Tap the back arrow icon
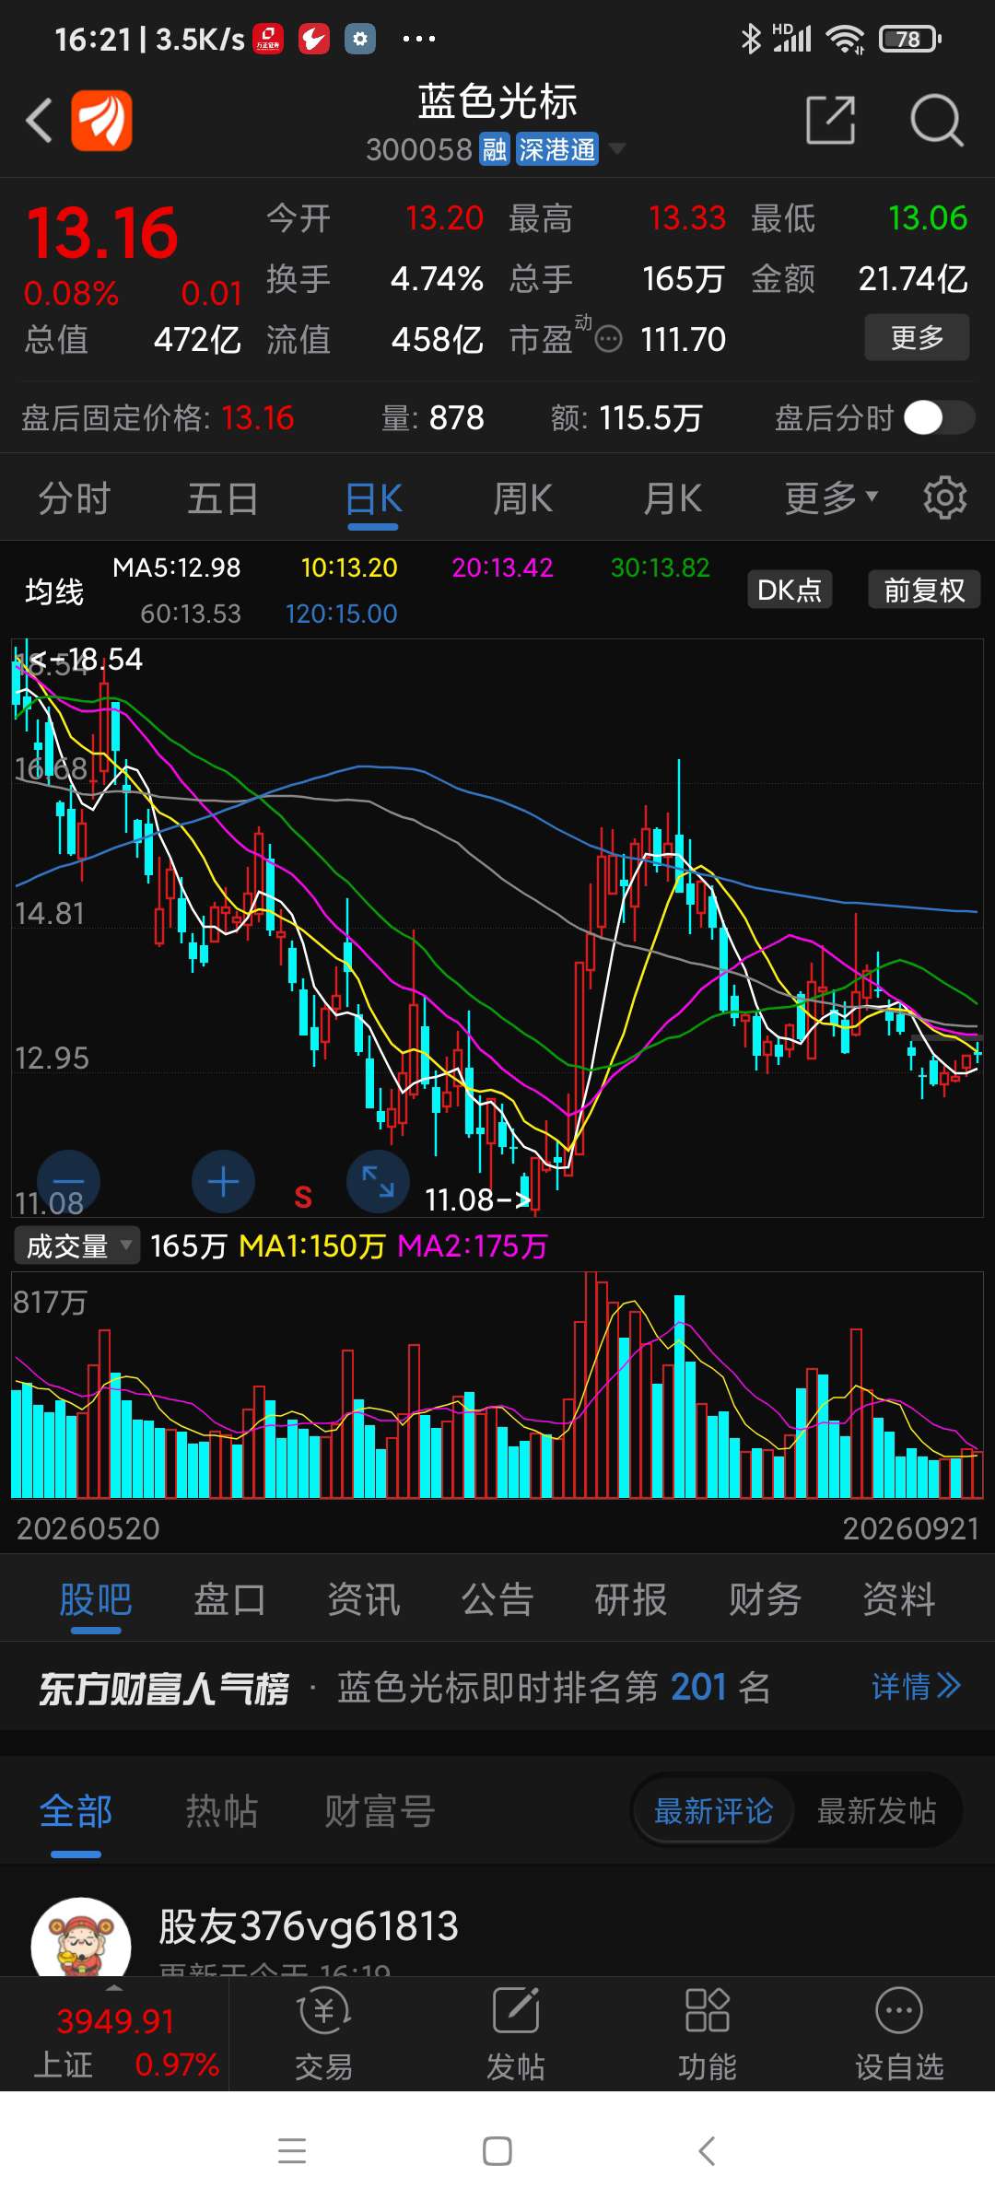Image resolution: width=995 pixels, height=2211 pixels. coord(39,121)
